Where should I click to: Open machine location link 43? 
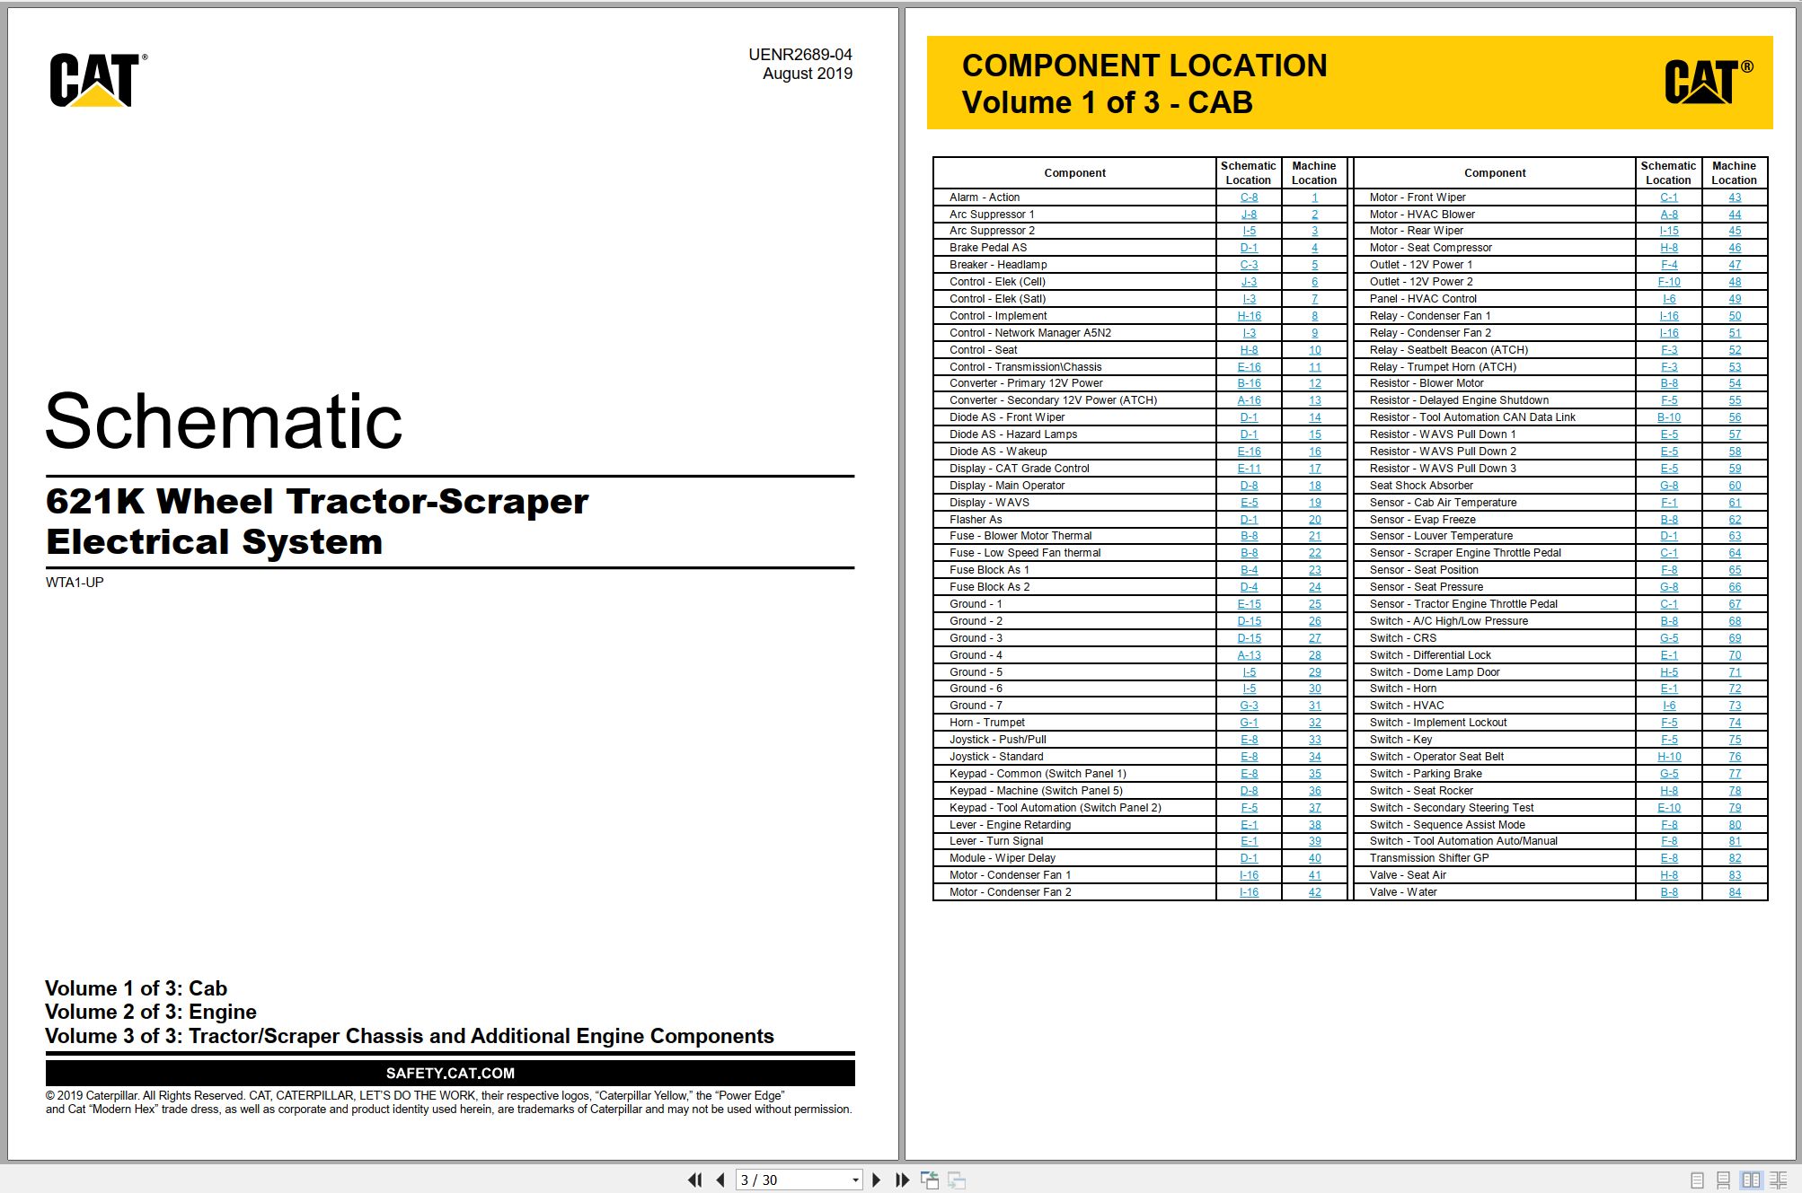tap(1735, 197)
